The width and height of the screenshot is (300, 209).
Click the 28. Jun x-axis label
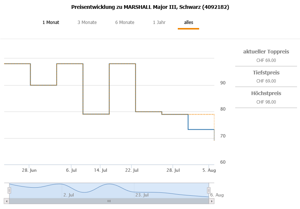click(29, 170)
